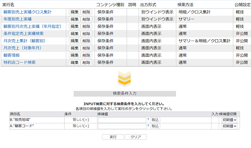
Task: Delete 条件指定売上実績検索 entry
Action: 86,34
